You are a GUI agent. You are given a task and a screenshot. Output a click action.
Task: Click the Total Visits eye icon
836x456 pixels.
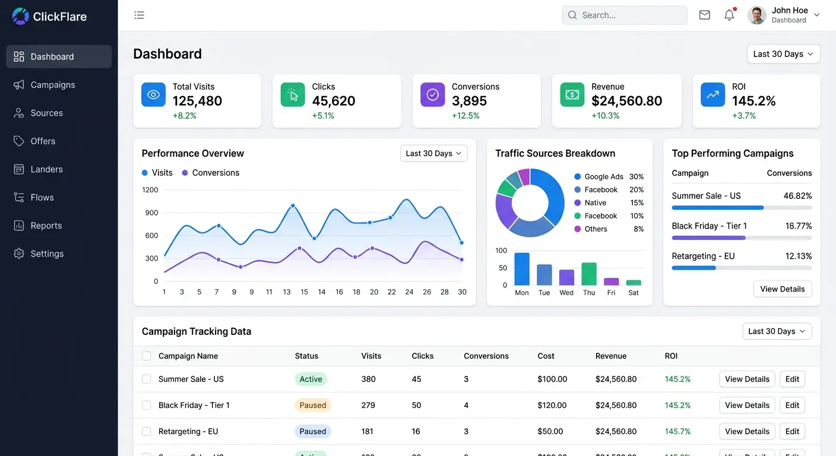153,94
